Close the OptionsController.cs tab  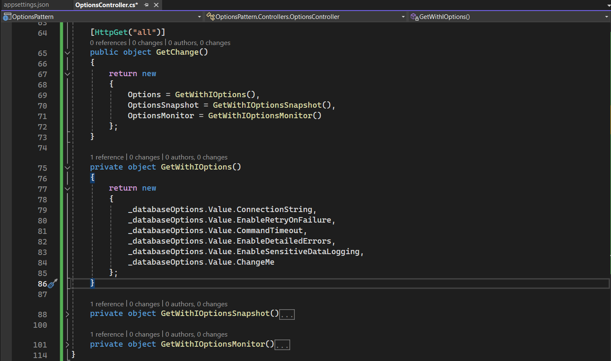pos(156,5)
